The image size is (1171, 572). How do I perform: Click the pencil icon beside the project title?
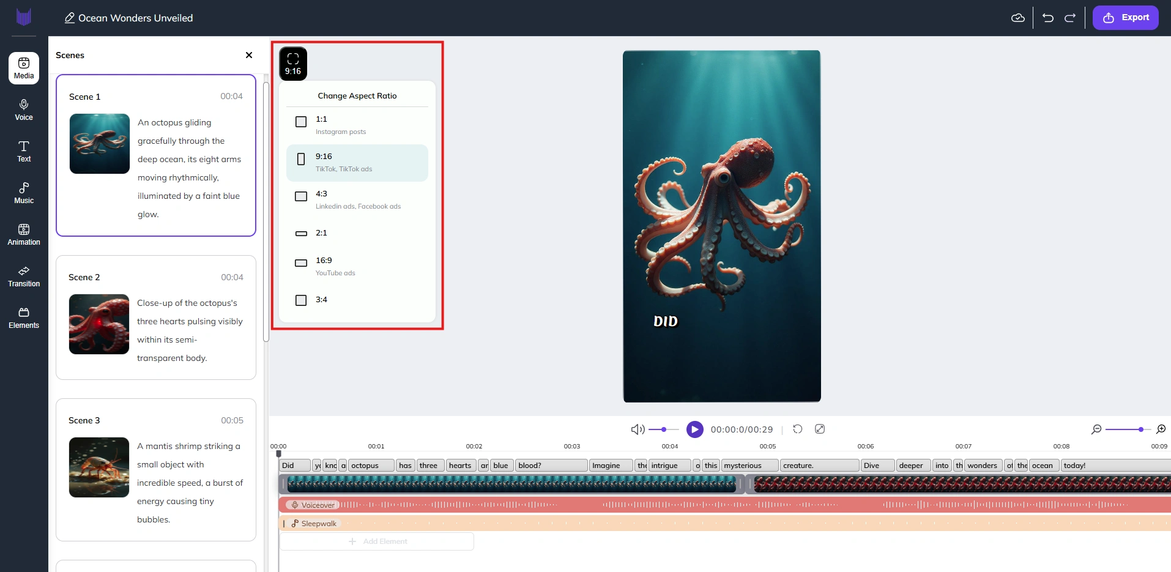70,18
